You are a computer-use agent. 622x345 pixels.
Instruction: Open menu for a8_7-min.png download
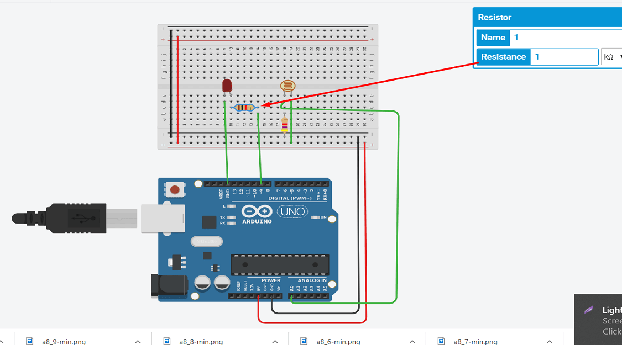tap(550, 342)
